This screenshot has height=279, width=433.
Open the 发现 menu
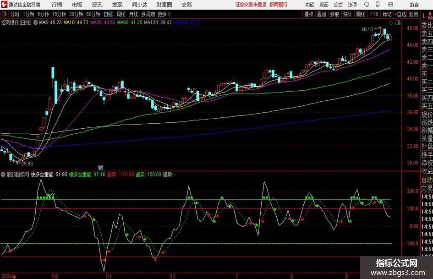(x=117, y=5)
